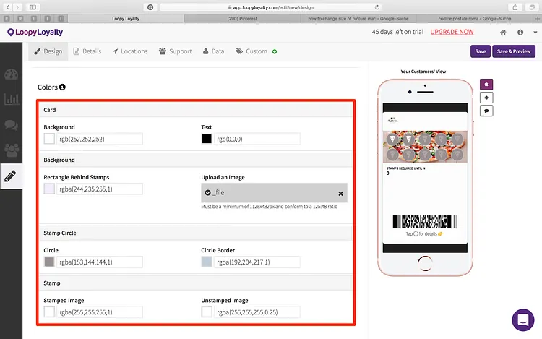Open Card Background color swatch

(49, 139)
